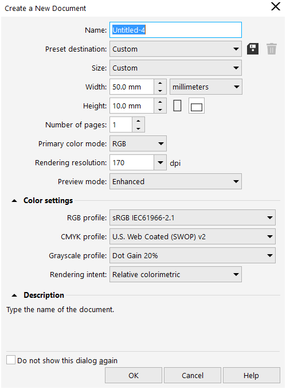Viewport: 286px width, 389px height.
Task: Open the CMYK profile dropdown
Action: [193, 236]
